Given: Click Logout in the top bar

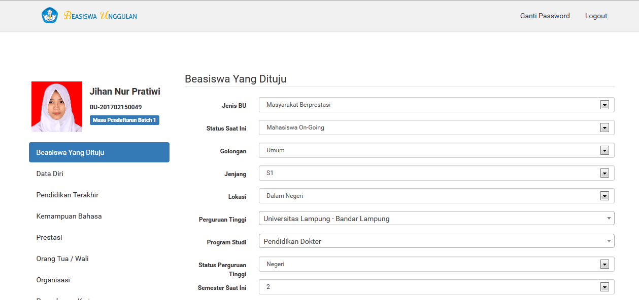Looking at the screenshot, I should (x=596, y=16).
